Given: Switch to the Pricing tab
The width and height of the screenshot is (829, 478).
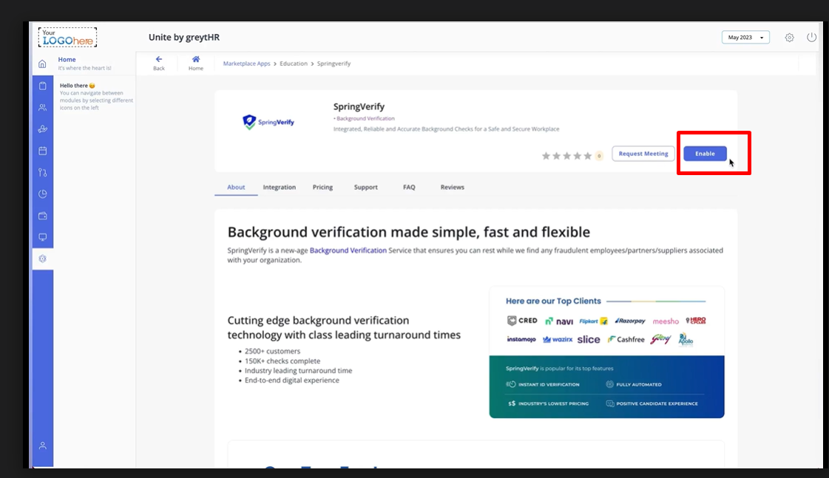Looking at the screenshot, I should pyautogui.click(x=322, y=188).
